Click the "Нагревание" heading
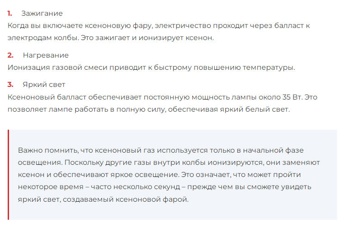This screenshot has width=338, height=231. pos(46,55)
